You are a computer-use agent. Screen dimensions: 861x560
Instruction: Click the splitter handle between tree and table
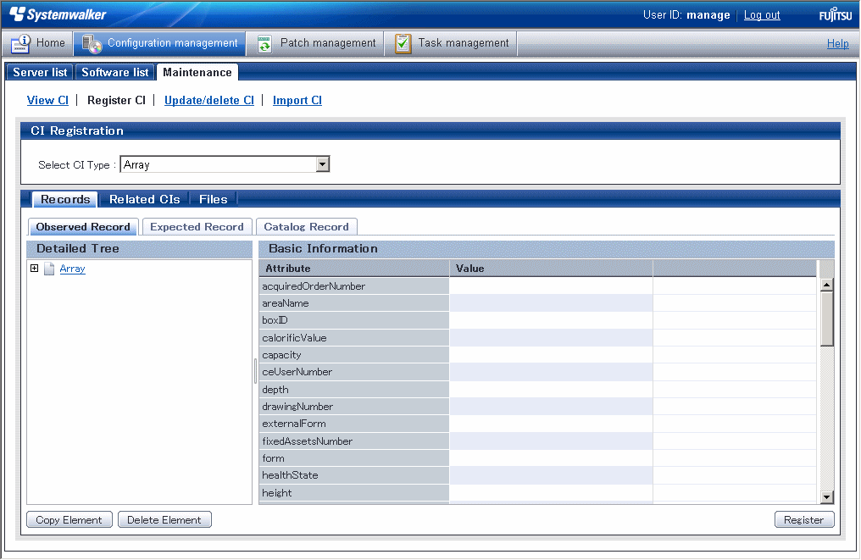255,371
